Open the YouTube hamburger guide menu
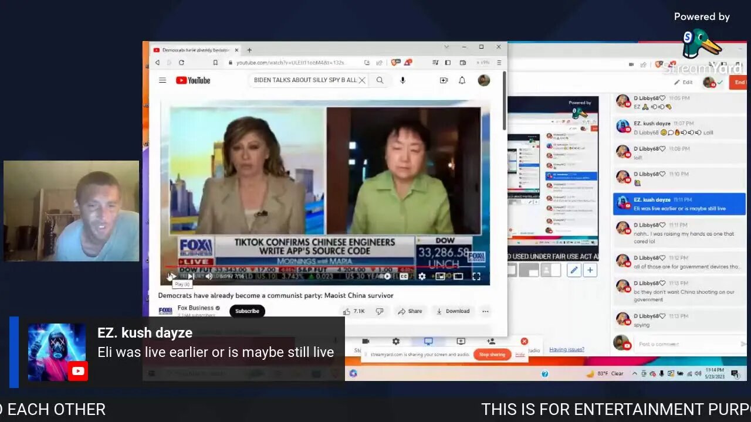 163,80
